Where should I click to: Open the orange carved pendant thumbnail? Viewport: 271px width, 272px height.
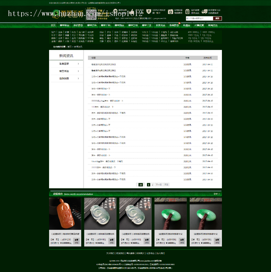coord(65,214)
